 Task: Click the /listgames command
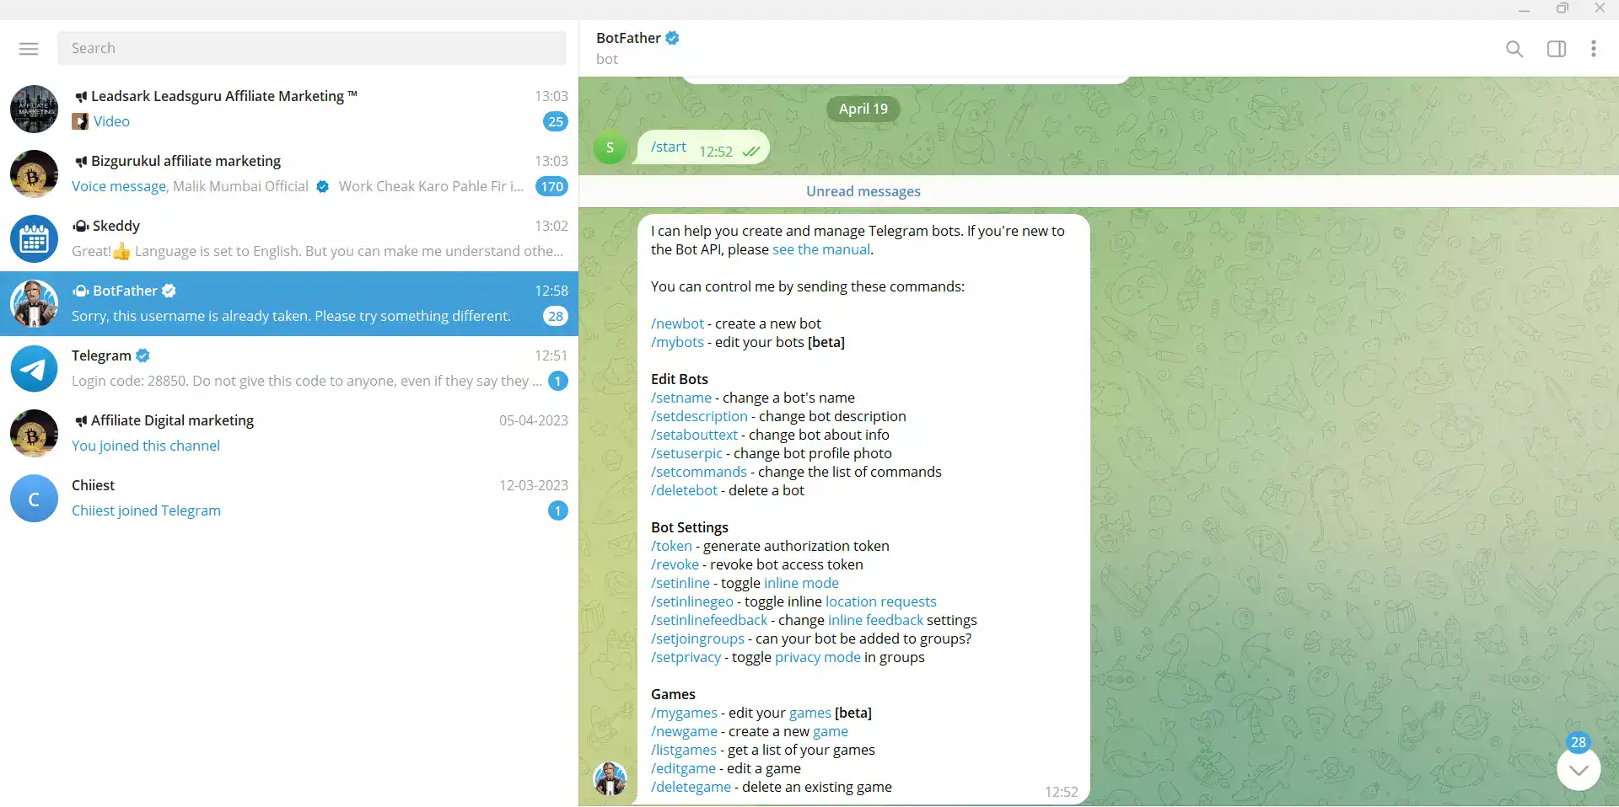pos(683,750)
